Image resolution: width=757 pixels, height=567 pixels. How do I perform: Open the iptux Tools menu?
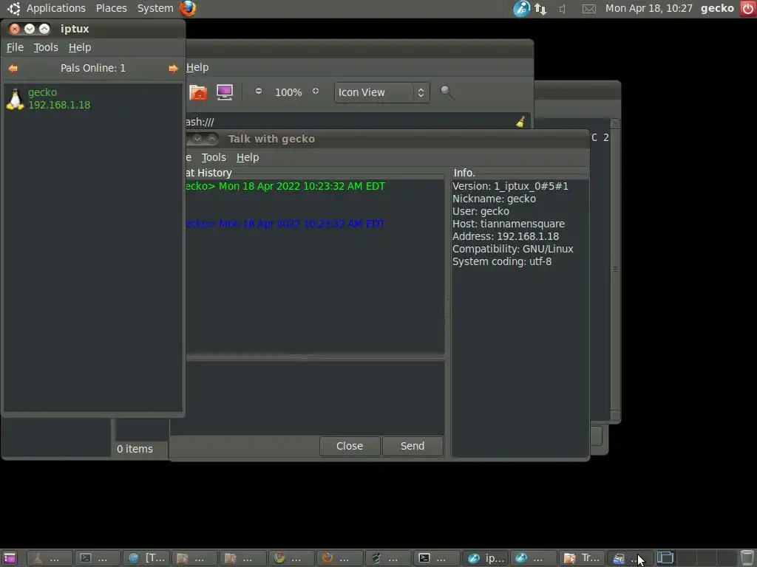pos(46,47)
